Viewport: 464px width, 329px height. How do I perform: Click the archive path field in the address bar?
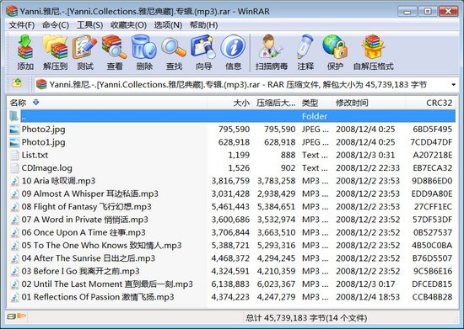pyautogui.click(x=245, y=85)
